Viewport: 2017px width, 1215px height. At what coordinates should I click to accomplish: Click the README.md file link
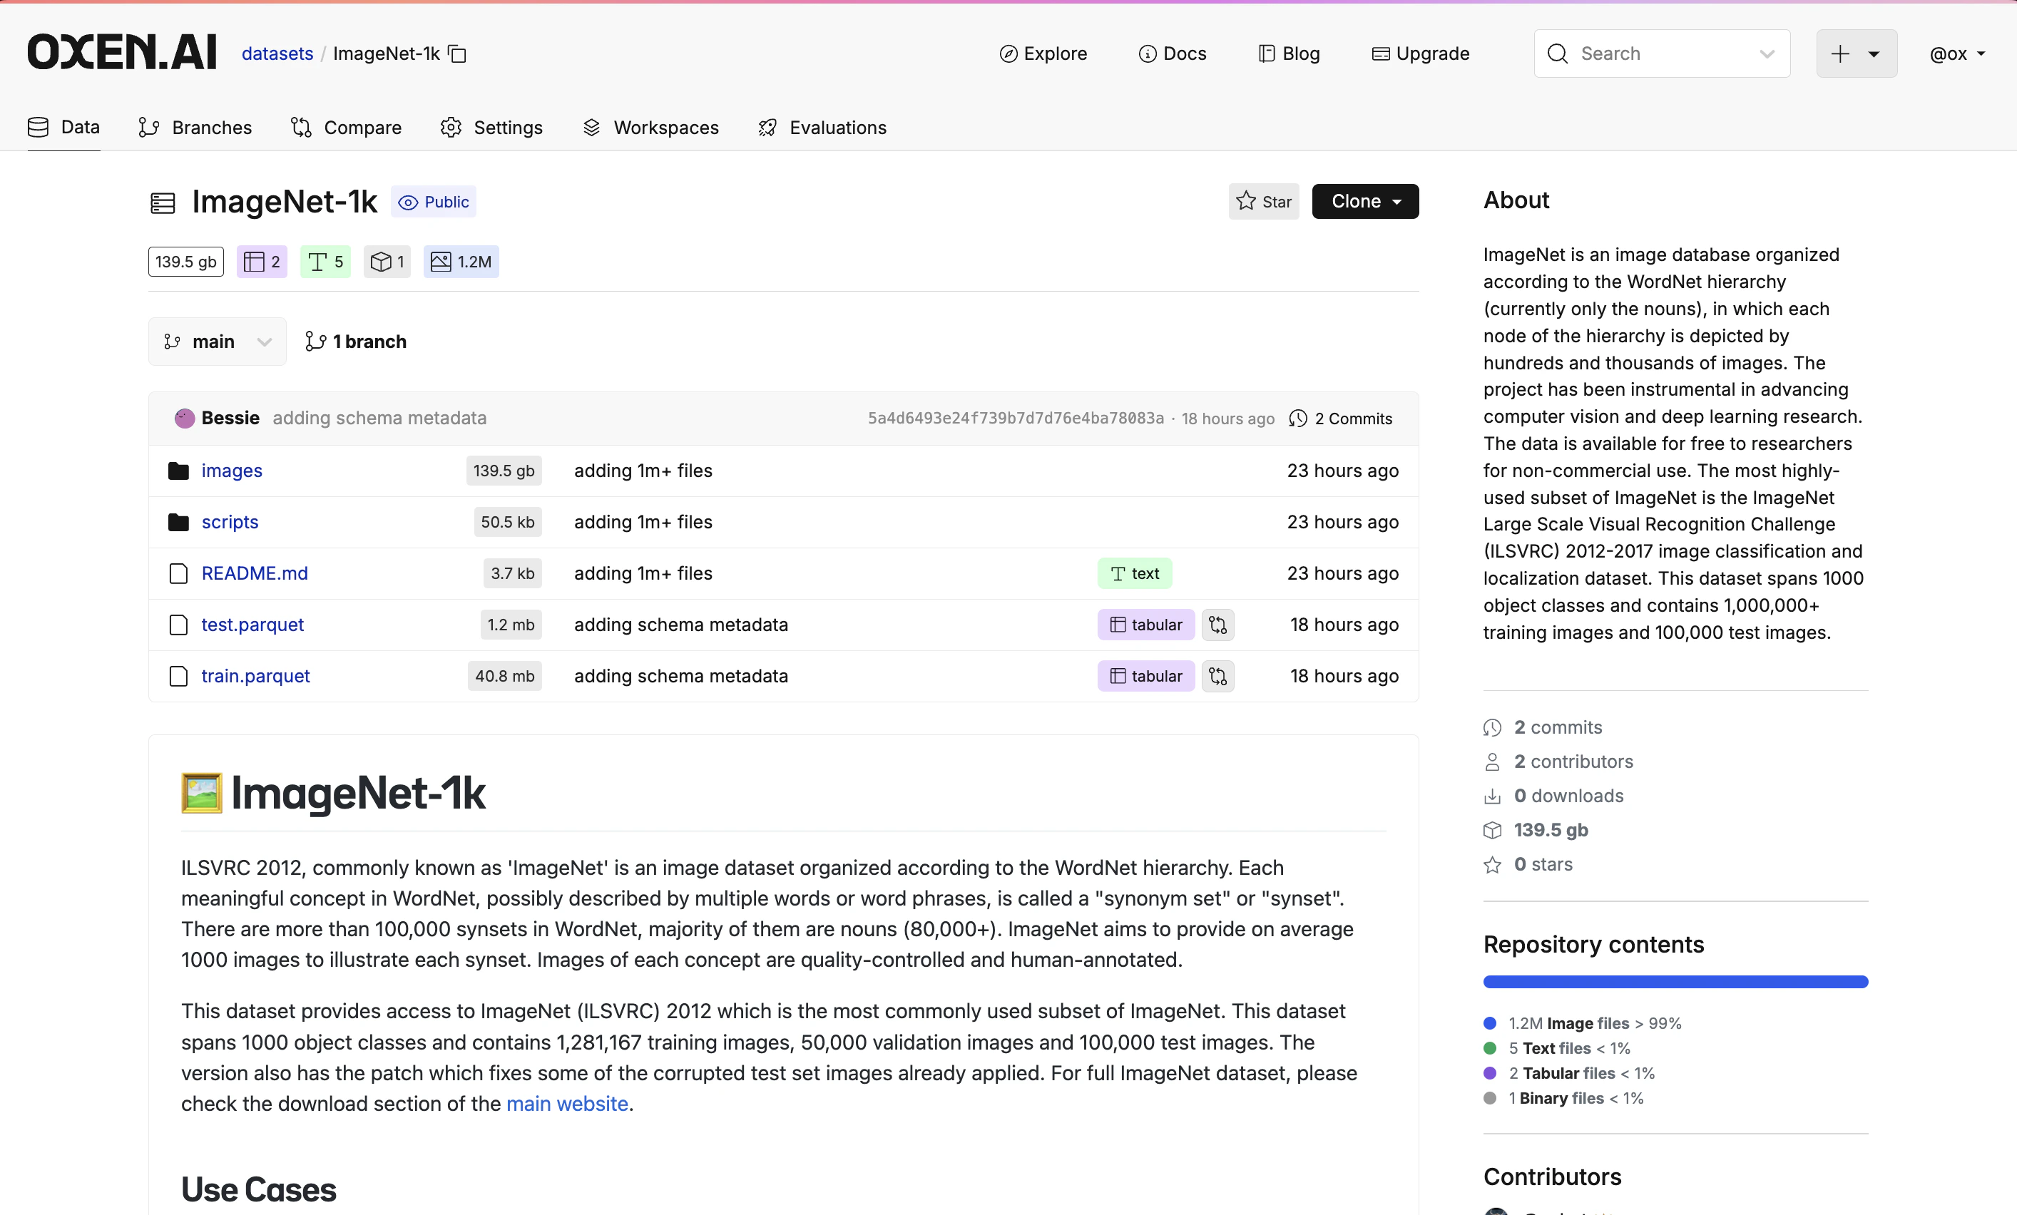point(255,573)
